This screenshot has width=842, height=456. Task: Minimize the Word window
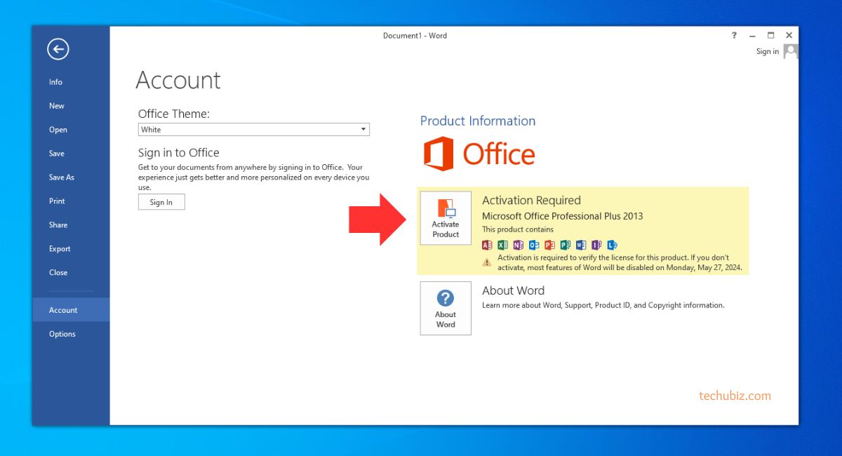[x=752, y=35]
